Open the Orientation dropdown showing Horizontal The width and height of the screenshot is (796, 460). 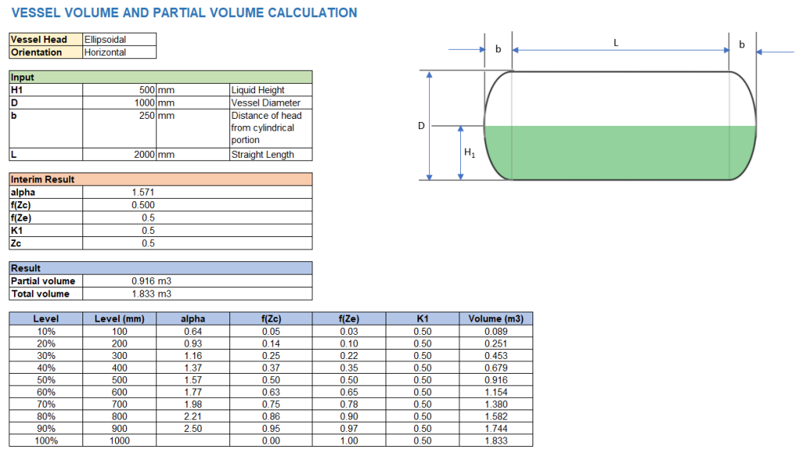117,51
